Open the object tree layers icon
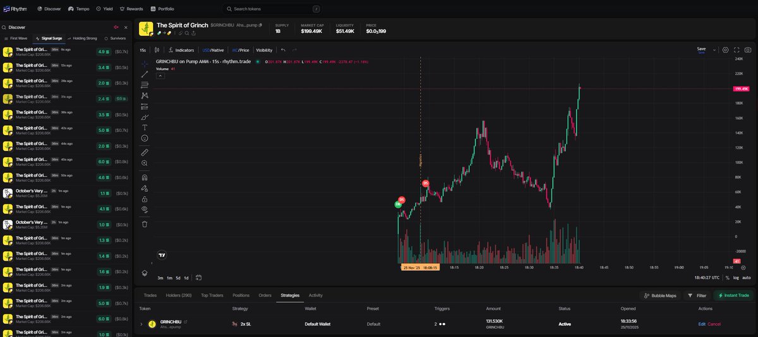The image size is (758, 337). [145, 273]
